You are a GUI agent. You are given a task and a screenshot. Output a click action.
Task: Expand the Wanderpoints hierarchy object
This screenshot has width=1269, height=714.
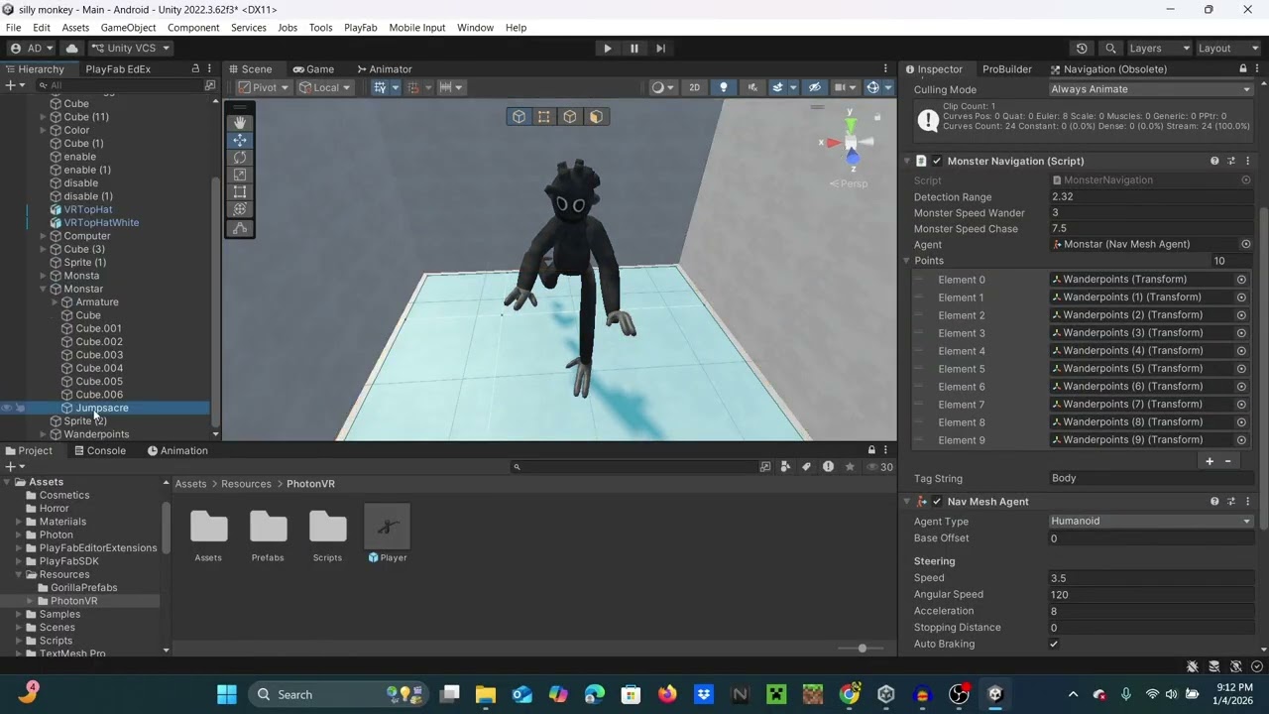click(44, 434)
